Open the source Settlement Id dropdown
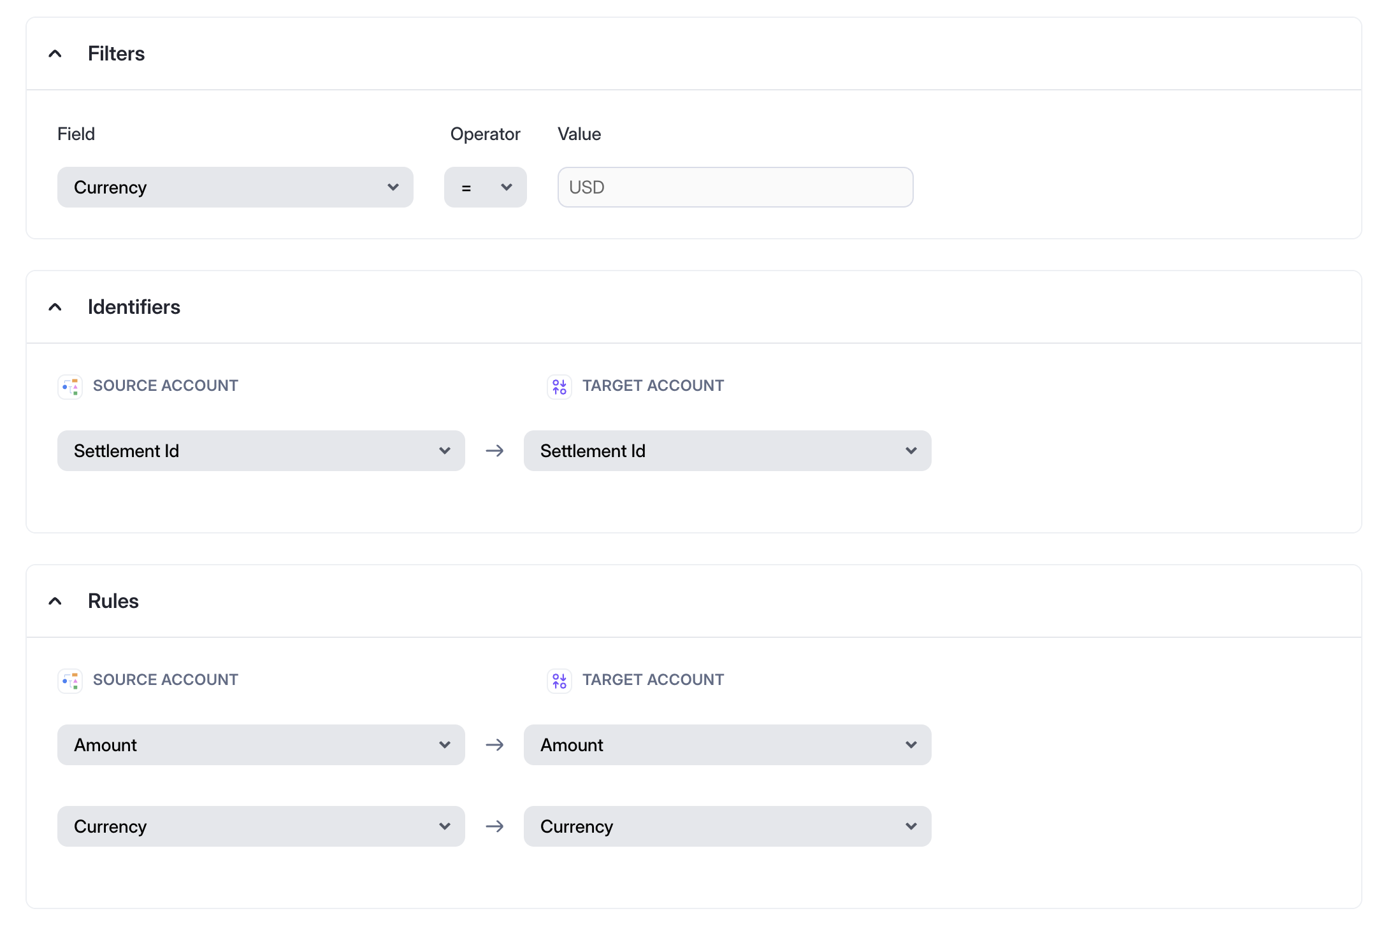This screenshot has width=1393, height=932. click(260, 451)
